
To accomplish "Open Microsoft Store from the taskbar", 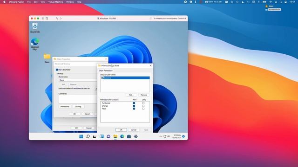I will pos(129,136).
